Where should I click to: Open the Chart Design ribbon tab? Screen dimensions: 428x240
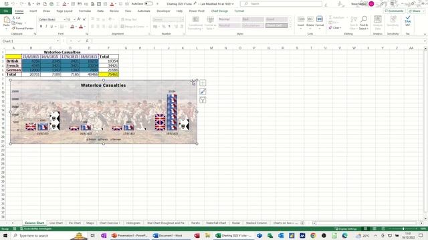click(219, 11)
